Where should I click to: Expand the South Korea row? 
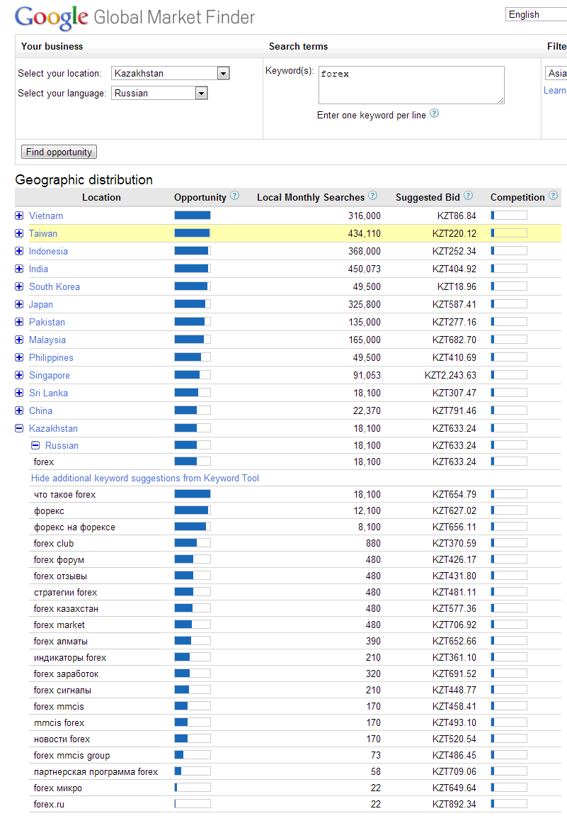coord(19,286)
